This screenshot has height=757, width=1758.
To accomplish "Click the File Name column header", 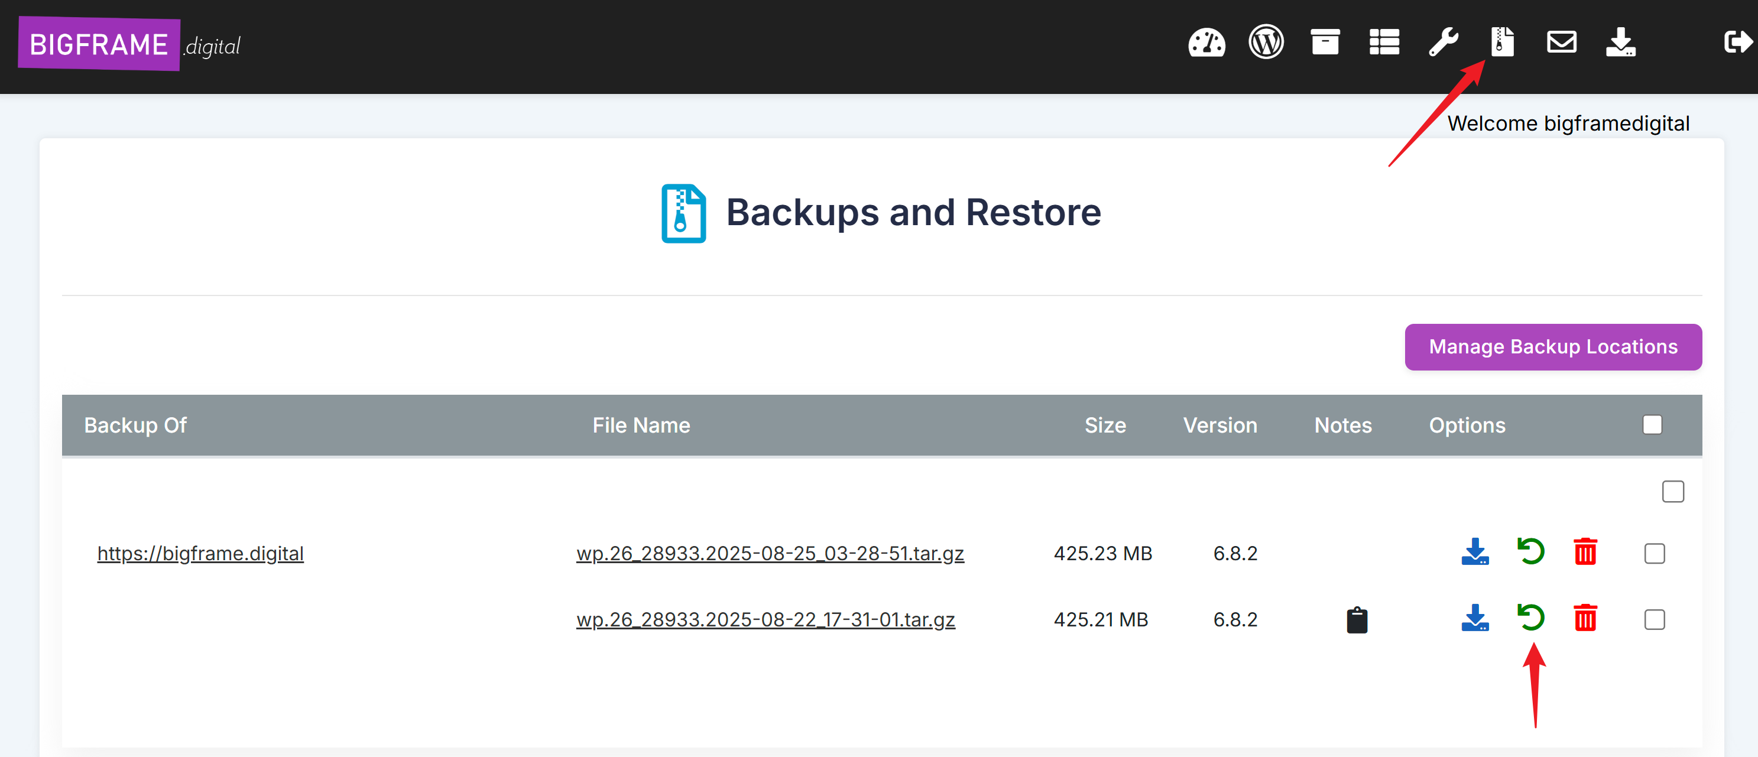I will click(641, 425).
